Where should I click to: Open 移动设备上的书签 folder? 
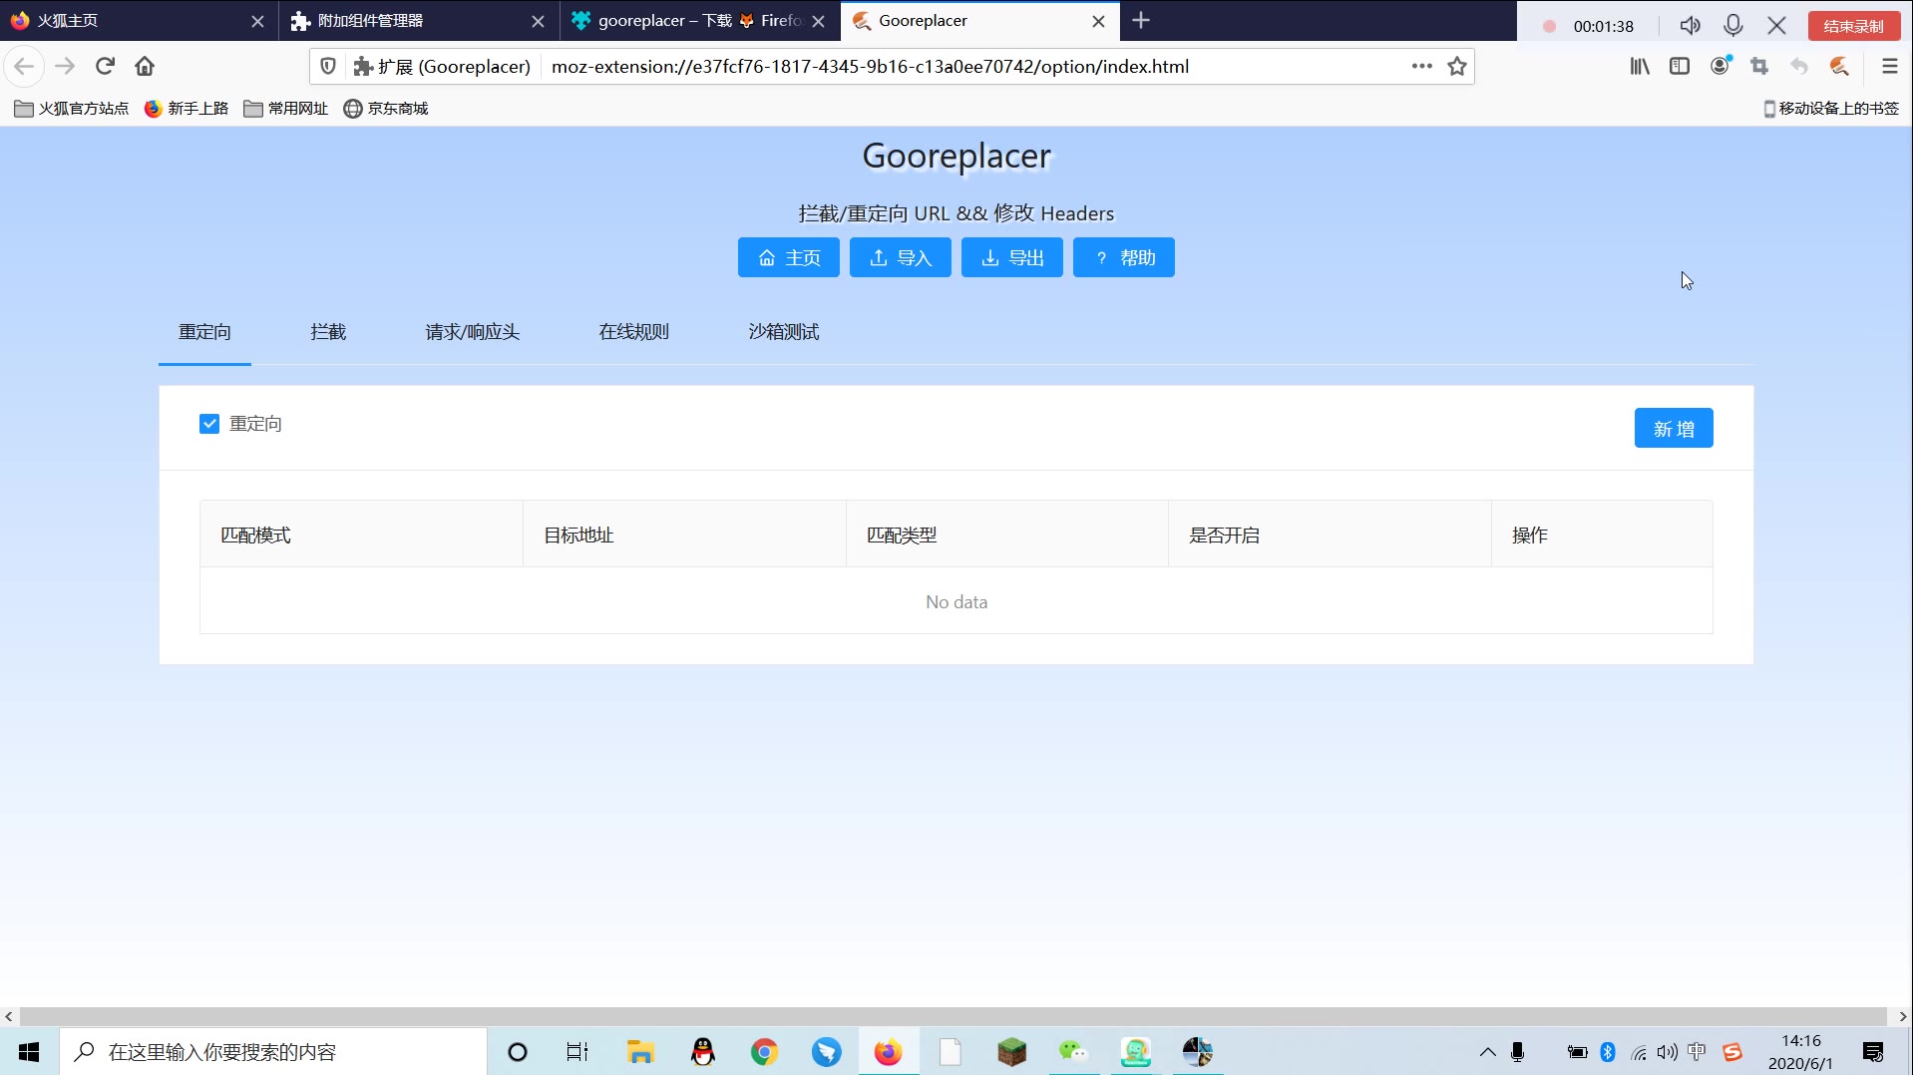1831,109
